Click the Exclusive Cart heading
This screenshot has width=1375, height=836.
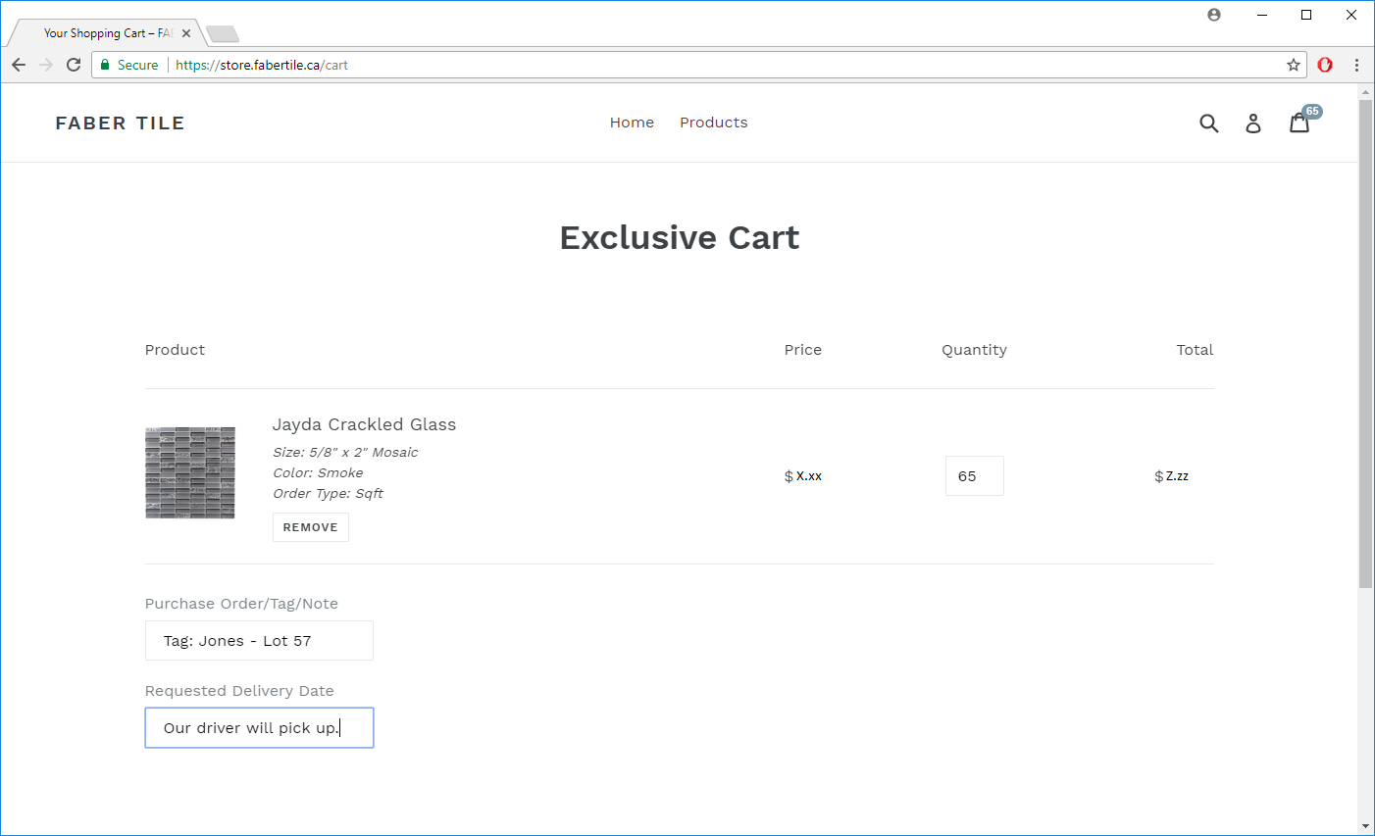[x=680, y=238]
